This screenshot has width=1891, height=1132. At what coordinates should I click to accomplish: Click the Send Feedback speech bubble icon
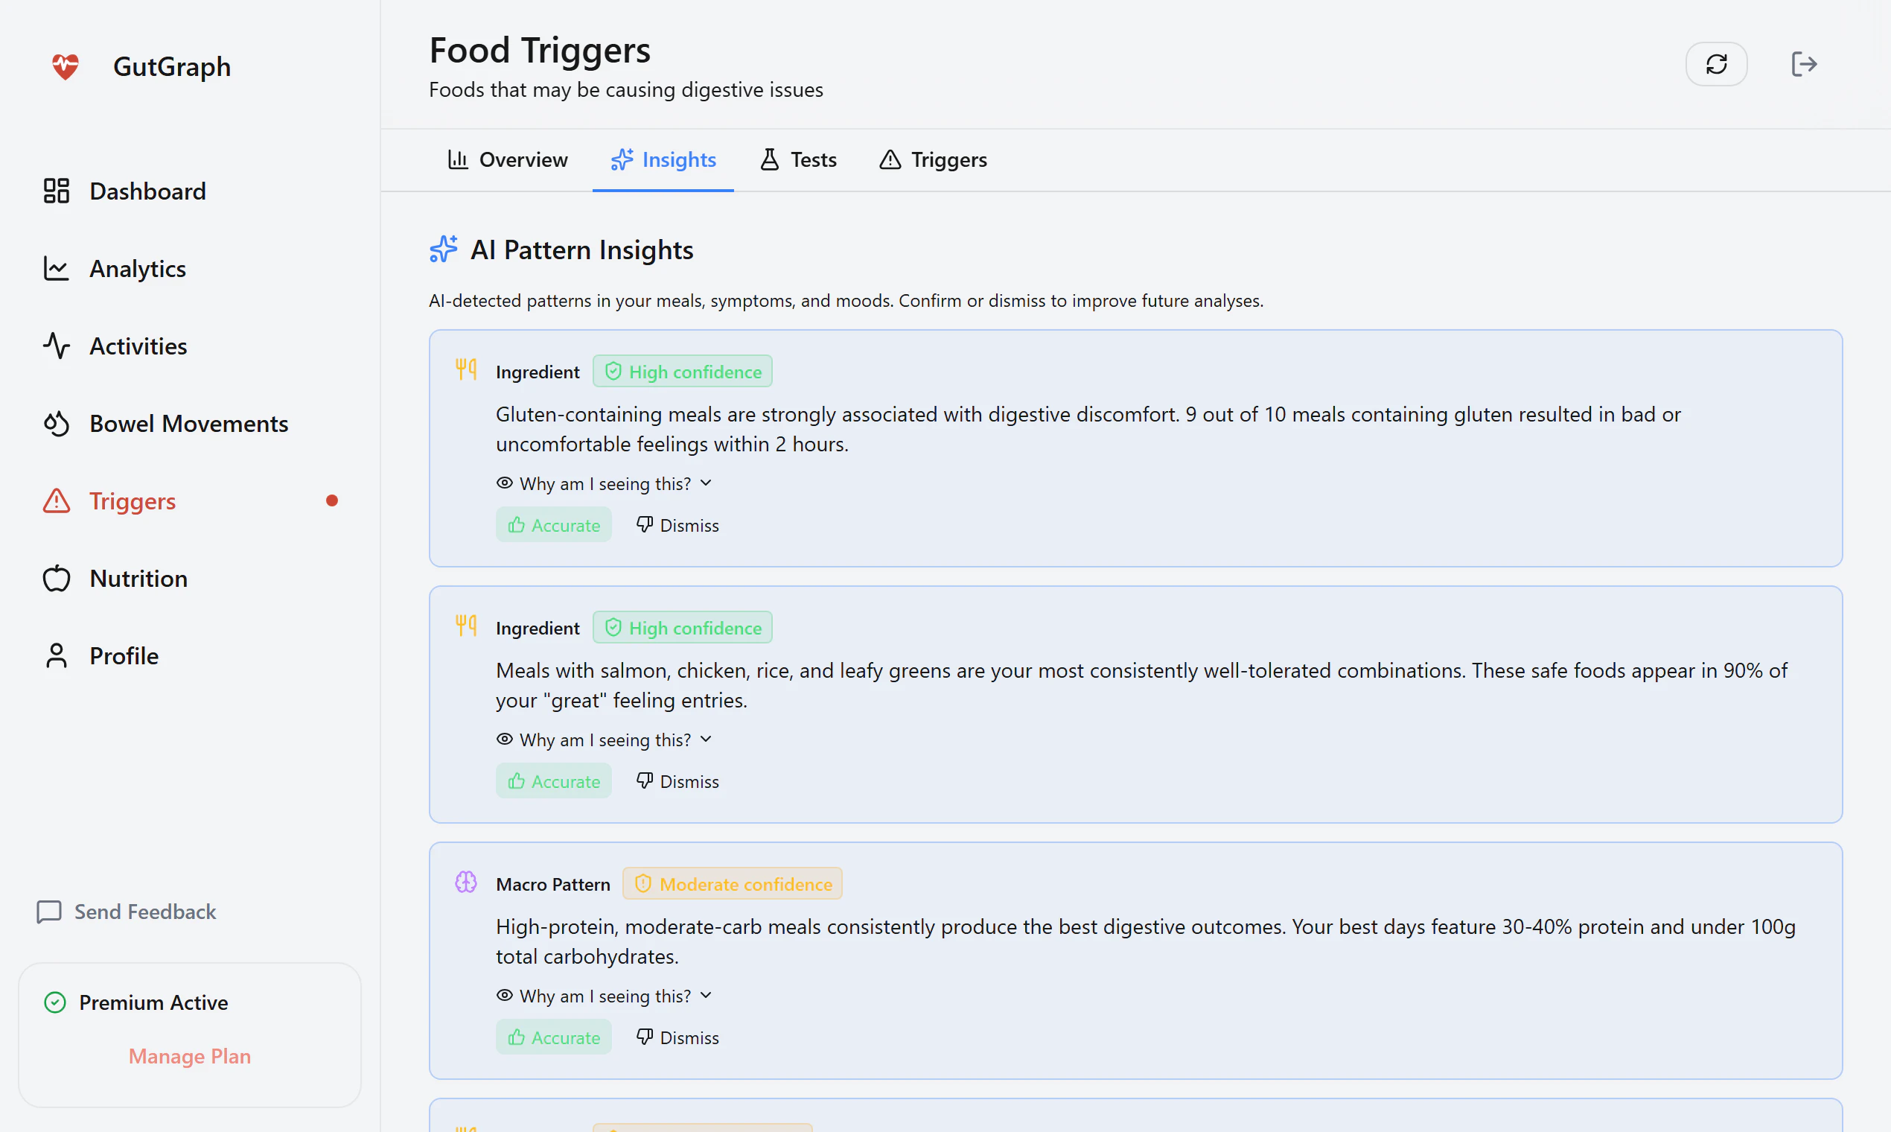click(49, 912)
